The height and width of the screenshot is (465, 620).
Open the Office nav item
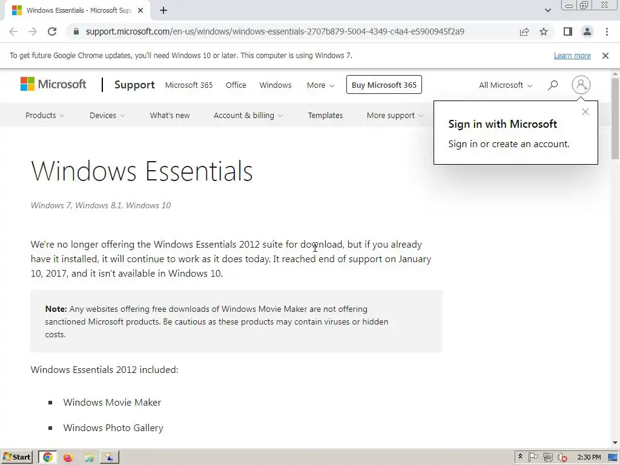coord(236,85)
